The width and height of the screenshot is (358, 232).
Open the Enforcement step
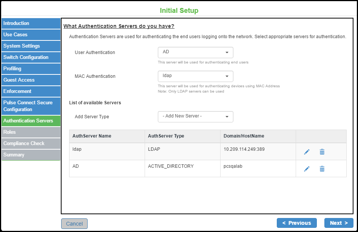31,91
